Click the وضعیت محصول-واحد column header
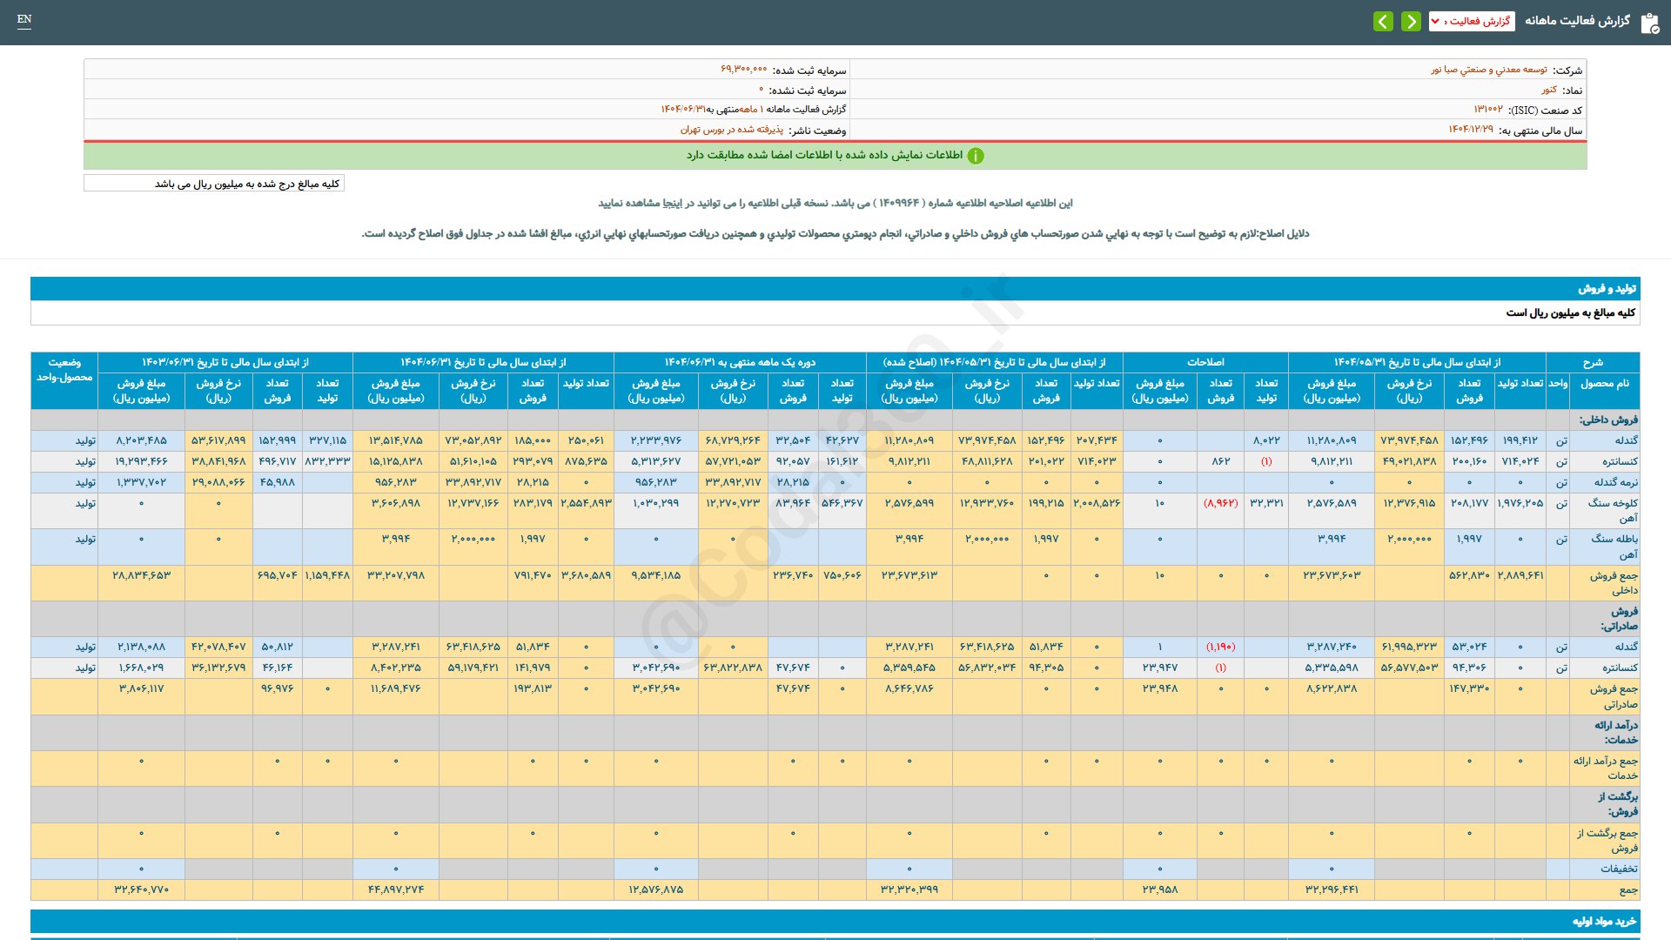Viewport: 1671px width, 940px height. click(64, 370)
